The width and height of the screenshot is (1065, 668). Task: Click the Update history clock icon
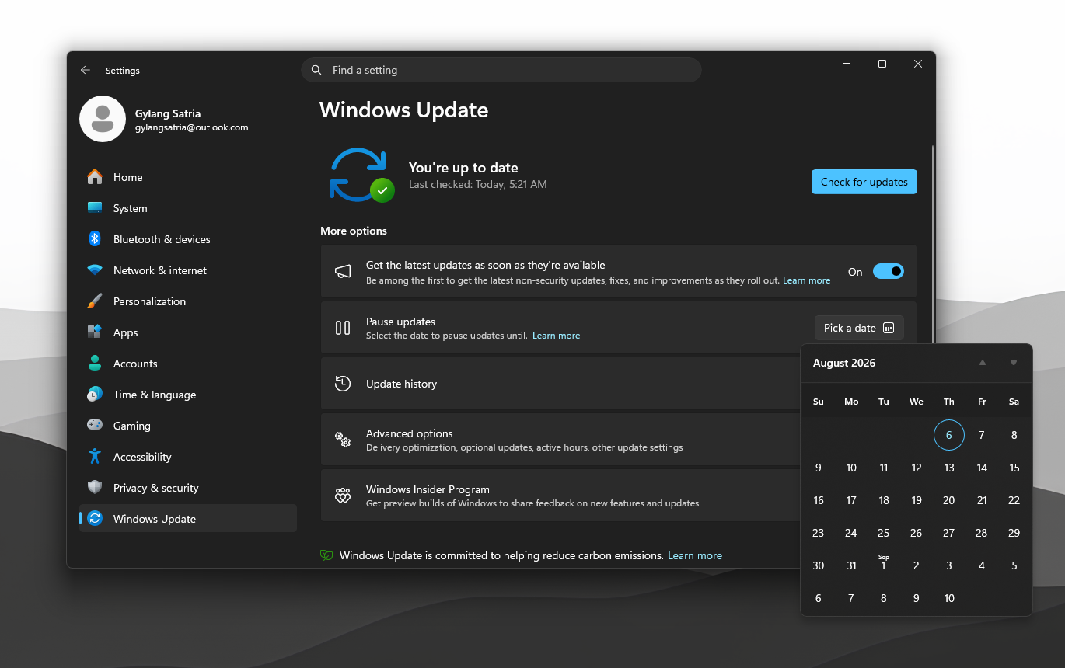pos(343,384)
